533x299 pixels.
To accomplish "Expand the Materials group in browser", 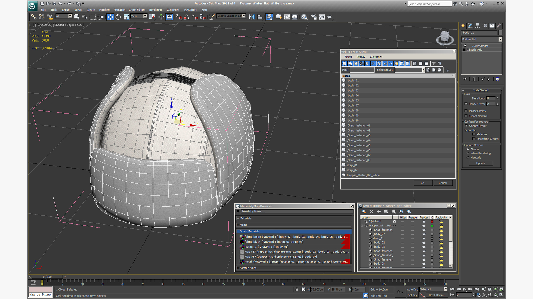I will [238, 218].
